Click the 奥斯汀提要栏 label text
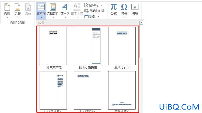The width and height of the screenshot is (202, 113). tap(88, 67)
